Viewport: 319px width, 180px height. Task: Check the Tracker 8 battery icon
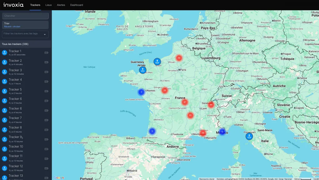pyautogui.click(x=46, y=130)
